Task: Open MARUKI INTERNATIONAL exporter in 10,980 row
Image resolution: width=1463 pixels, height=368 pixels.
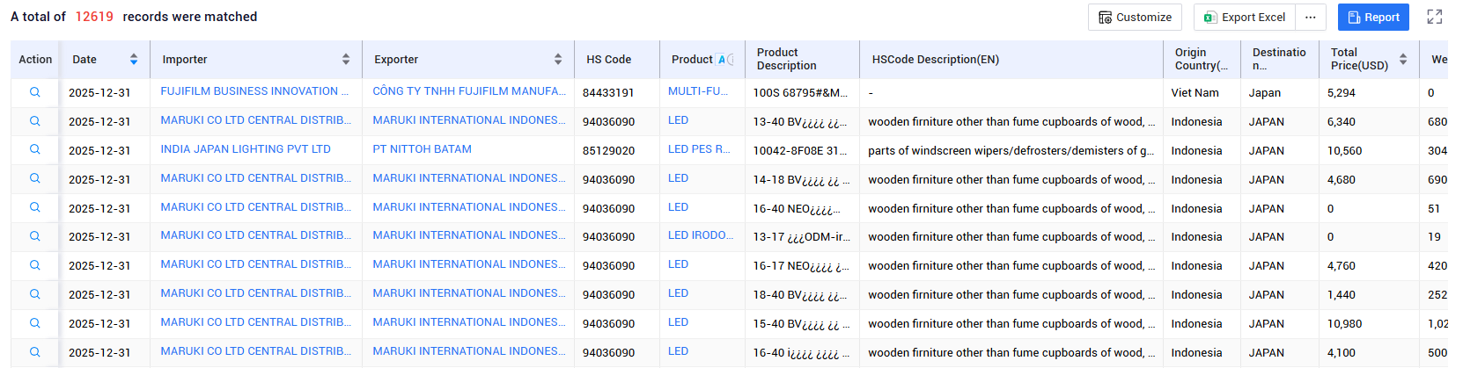Action: [469, 322]
